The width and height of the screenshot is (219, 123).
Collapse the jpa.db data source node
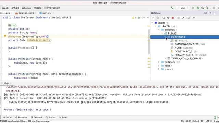pos(152,23)
